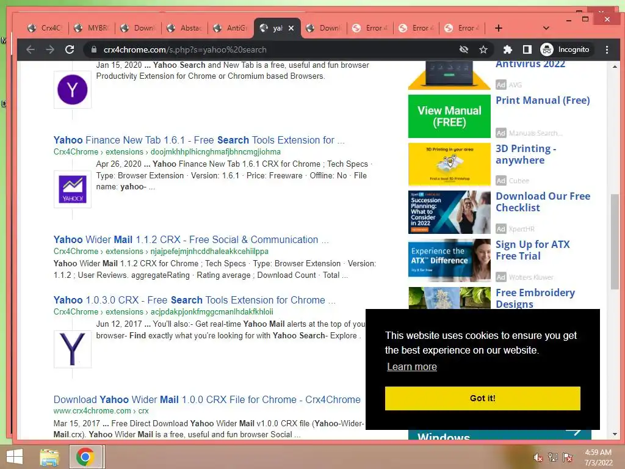Click the Chrome taskbar icon
This screenshot has width=625, height=469.
(x=85, y=457)
